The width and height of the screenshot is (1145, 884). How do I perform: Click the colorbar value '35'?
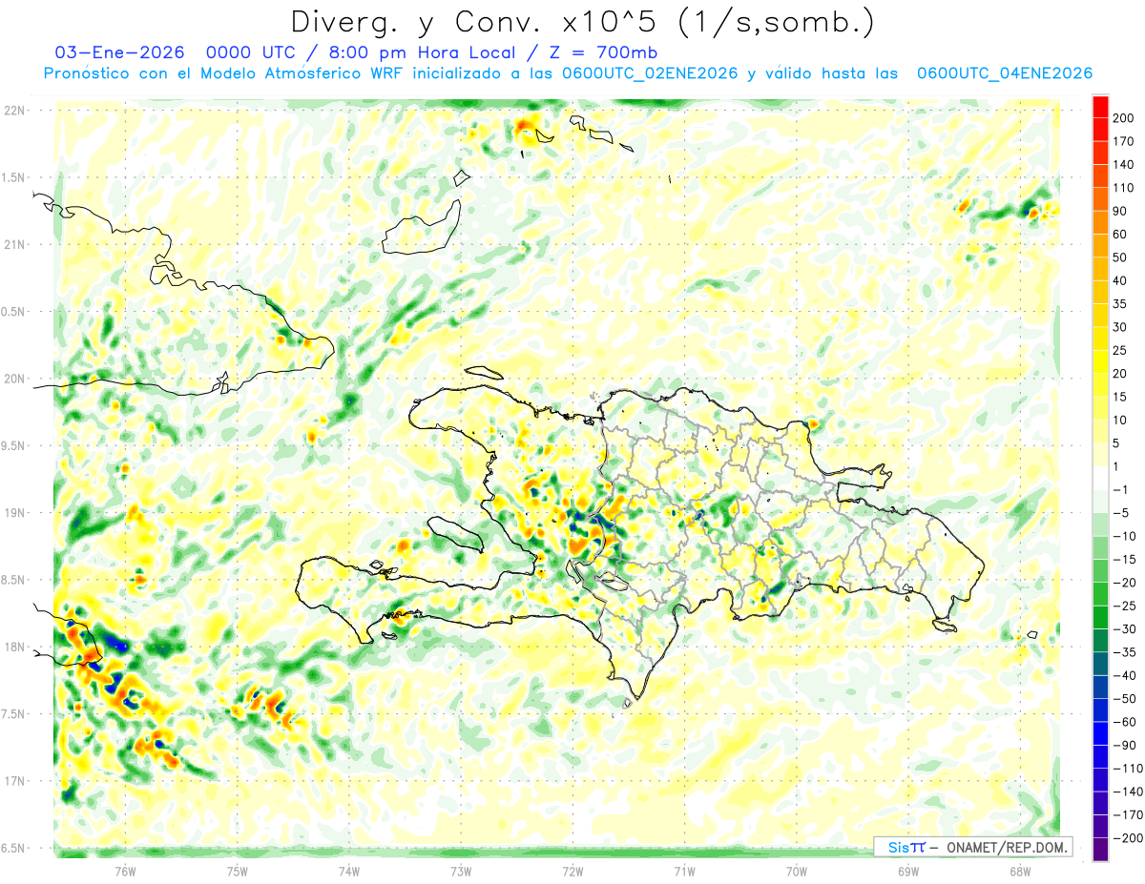pyautogui.click(x=1119, y=303)
